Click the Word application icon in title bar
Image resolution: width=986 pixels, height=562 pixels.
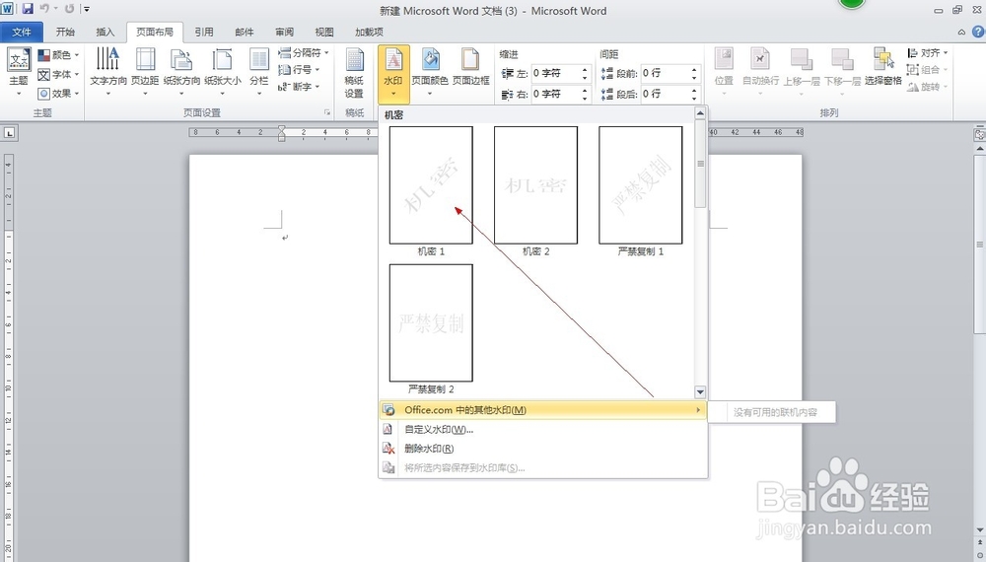click(x=8, y=10)
